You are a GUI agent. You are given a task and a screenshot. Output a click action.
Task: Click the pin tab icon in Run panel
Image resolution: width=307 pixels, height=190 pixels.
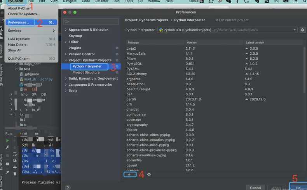click(7, 172)
